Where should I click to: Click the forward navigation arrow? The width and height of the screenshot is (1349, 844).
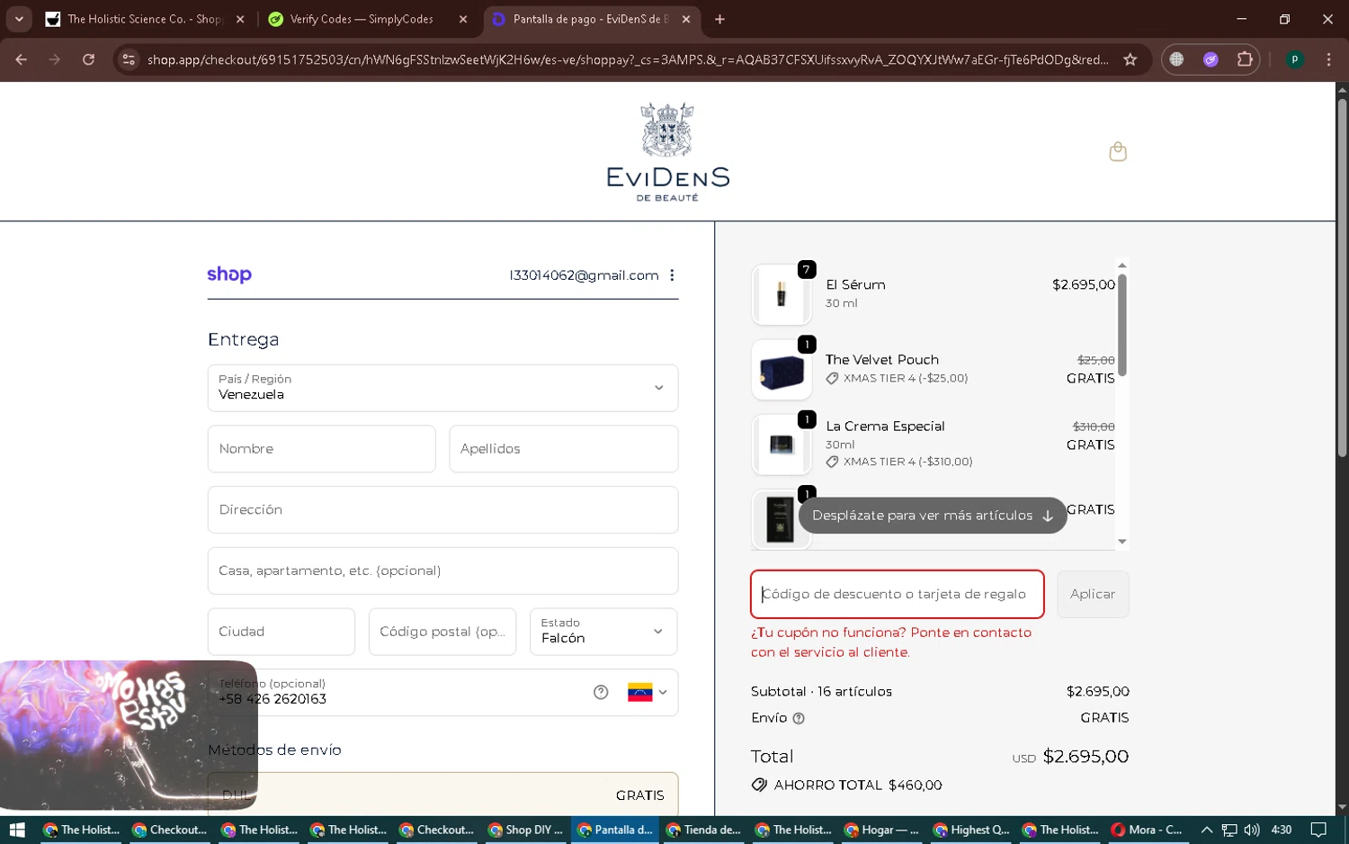[55, 59]
